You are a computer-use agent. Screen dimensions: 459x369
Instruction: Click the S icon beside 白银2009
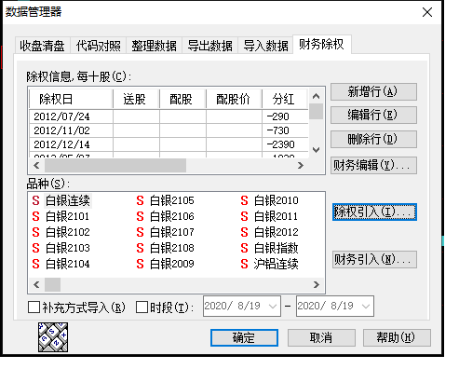[x=140, y=264]
